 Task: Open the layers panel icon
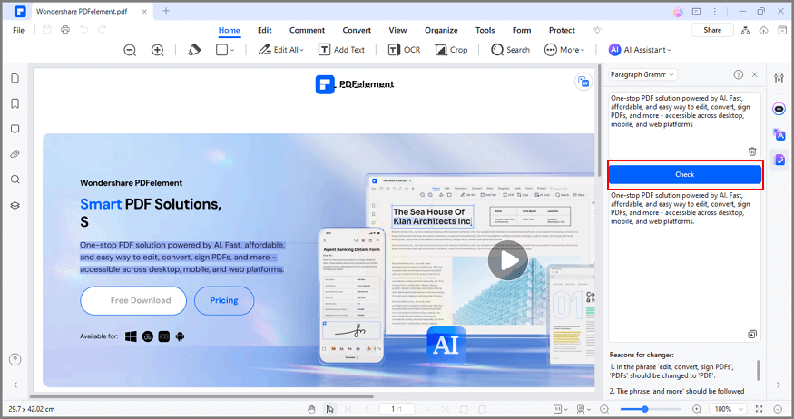[x=15, y=206]
